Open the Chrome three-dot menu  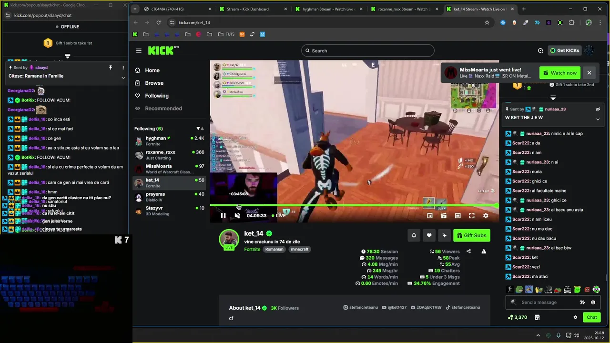(600, 22)
